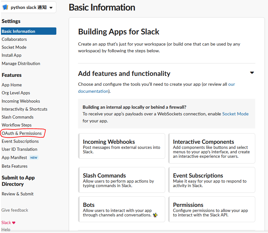Open the Slash Commands feature card
Viewport: 268px width, 233px height.
point(122,180)
